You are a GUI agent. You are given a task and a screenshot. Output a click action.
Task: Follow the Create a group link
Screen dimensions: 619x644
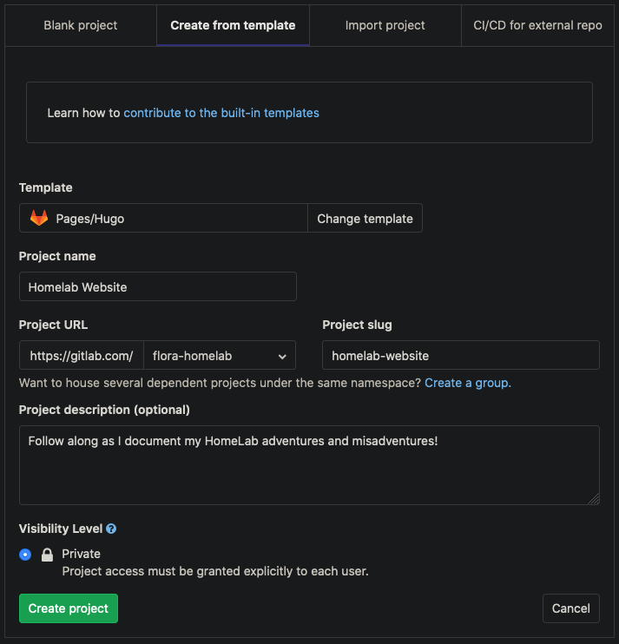(467, 383)
